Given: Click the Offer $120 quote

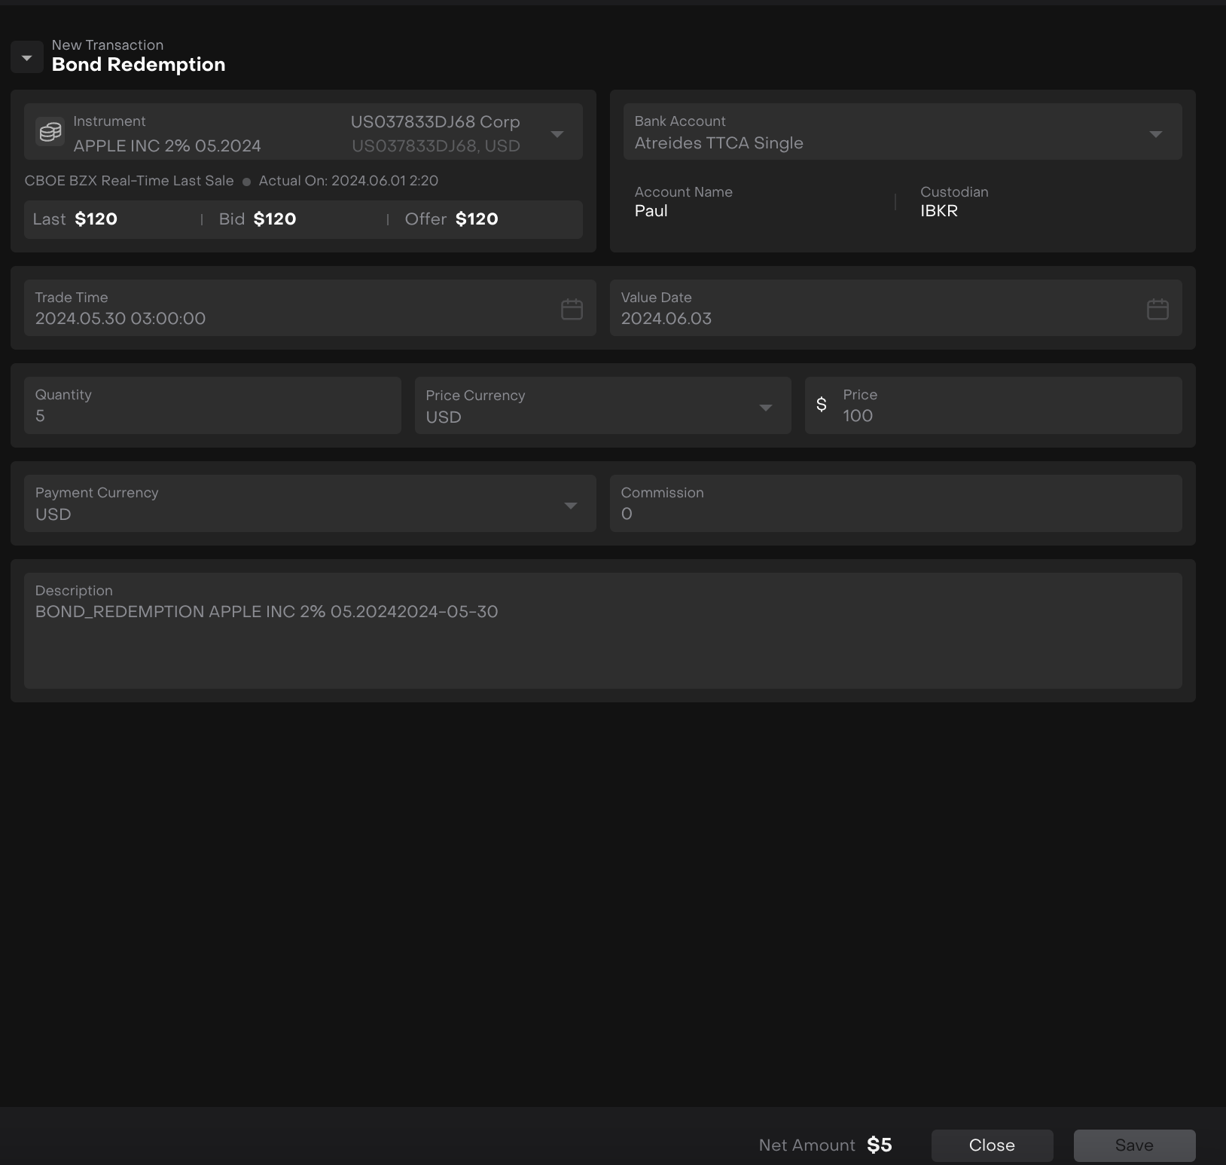Looking at the screenshot, I should click(x=451, y=219).
